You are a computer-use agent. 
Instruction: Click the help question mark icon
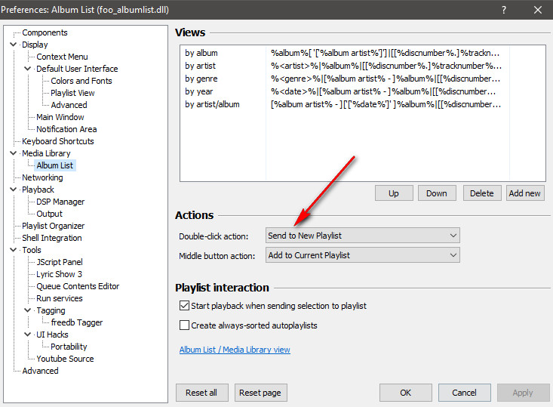[503, 10]
